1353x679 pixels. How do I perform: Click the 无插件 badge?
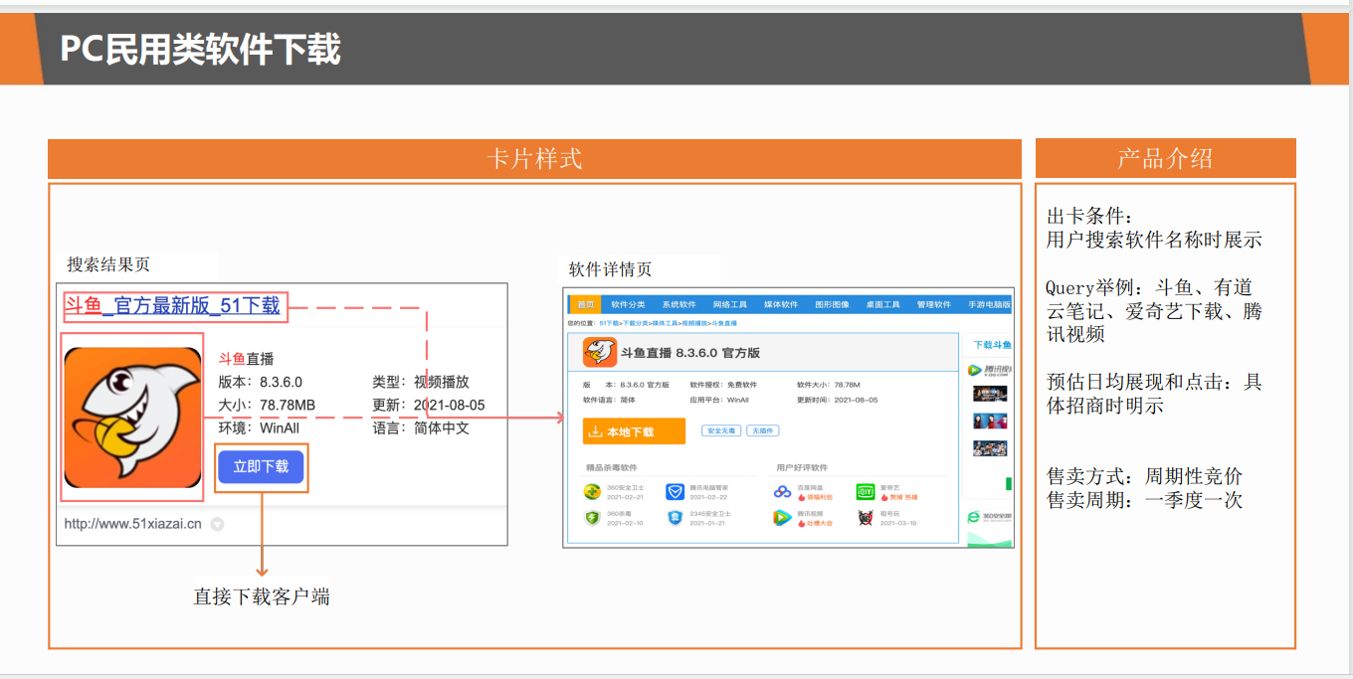click(x=763, y=430)
